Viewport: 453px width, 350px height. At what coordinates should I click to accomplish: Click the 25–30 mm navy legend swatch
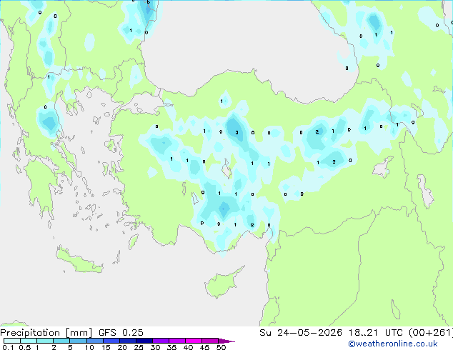[x=144, y=341]
